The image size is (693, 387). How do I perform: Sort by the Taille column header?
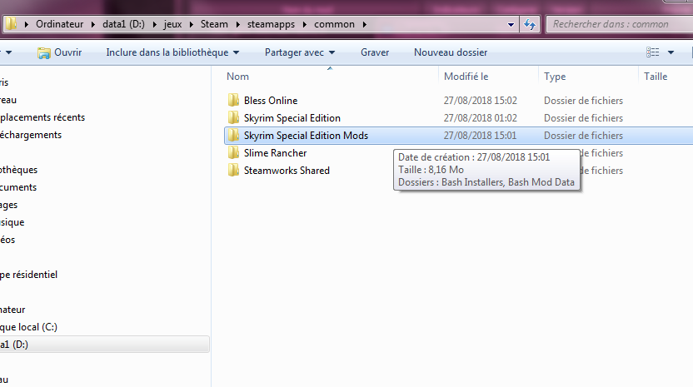point(656,77)
